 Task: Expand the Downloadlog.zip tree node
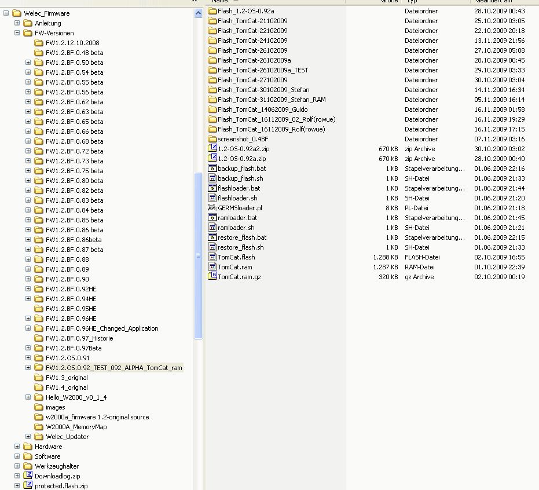click(x=17, y=476)
